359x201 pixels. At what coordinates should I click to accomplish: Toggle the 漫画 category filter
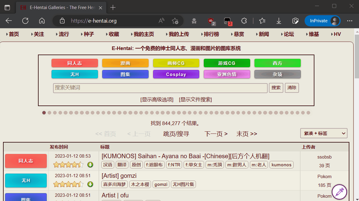click(x=125, y=63)
